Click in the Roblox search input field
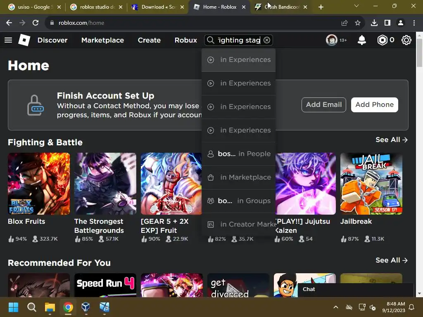The width and height of the screenshot is (423, 317). tap(239, 40)
